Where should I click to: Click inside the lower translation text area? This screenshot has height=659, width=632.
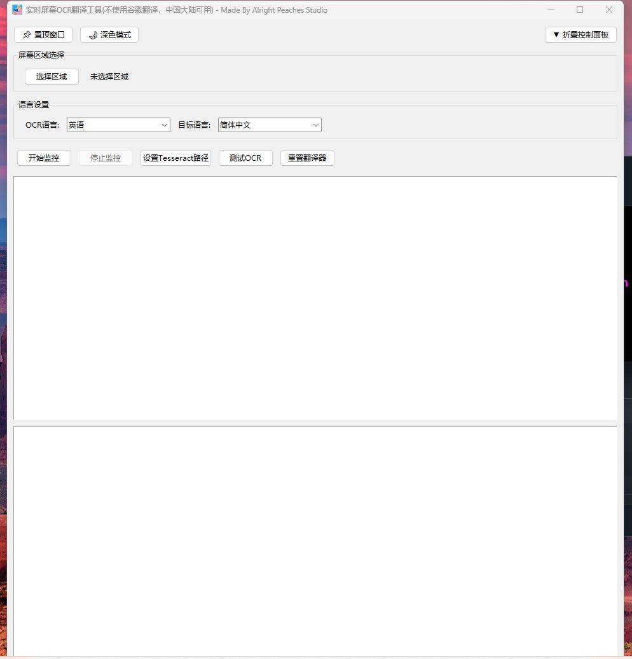(x=315, y=541)
